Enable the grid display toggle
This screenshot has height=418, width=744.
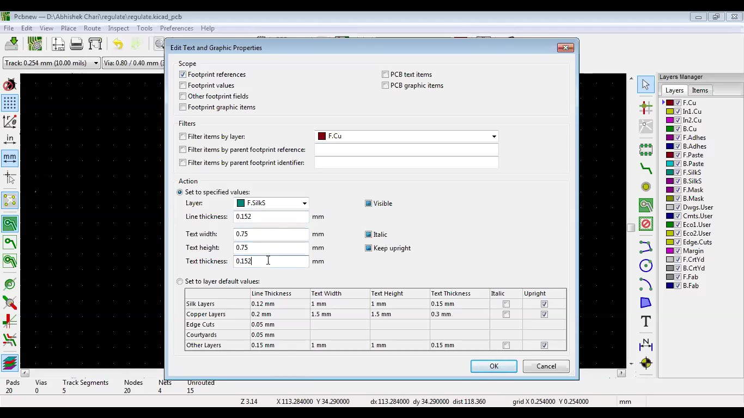[x=10, y=103]
